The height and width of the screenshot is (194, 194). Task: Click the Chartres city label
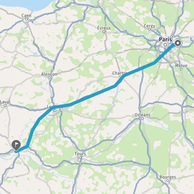point(120,73)
